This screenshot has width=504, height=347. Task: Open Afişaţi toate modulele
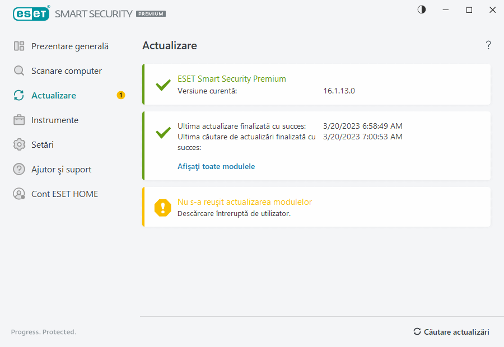[216, 166]
